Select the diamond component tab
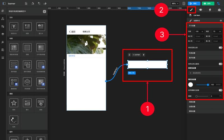Image resolution: width=224 pixels, height=140 pixels. 200,10
